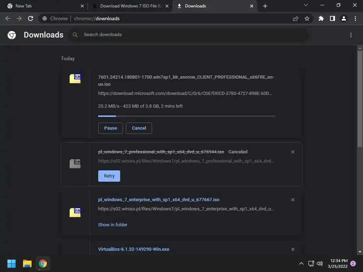The image size is (363, 272).
Task: Open the clock and date flyout
Action: [338, 263]
